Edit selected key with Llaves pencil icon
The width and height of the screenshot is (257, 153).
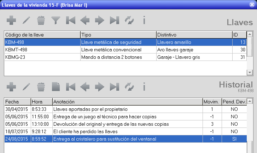click(x=26, y=20)
